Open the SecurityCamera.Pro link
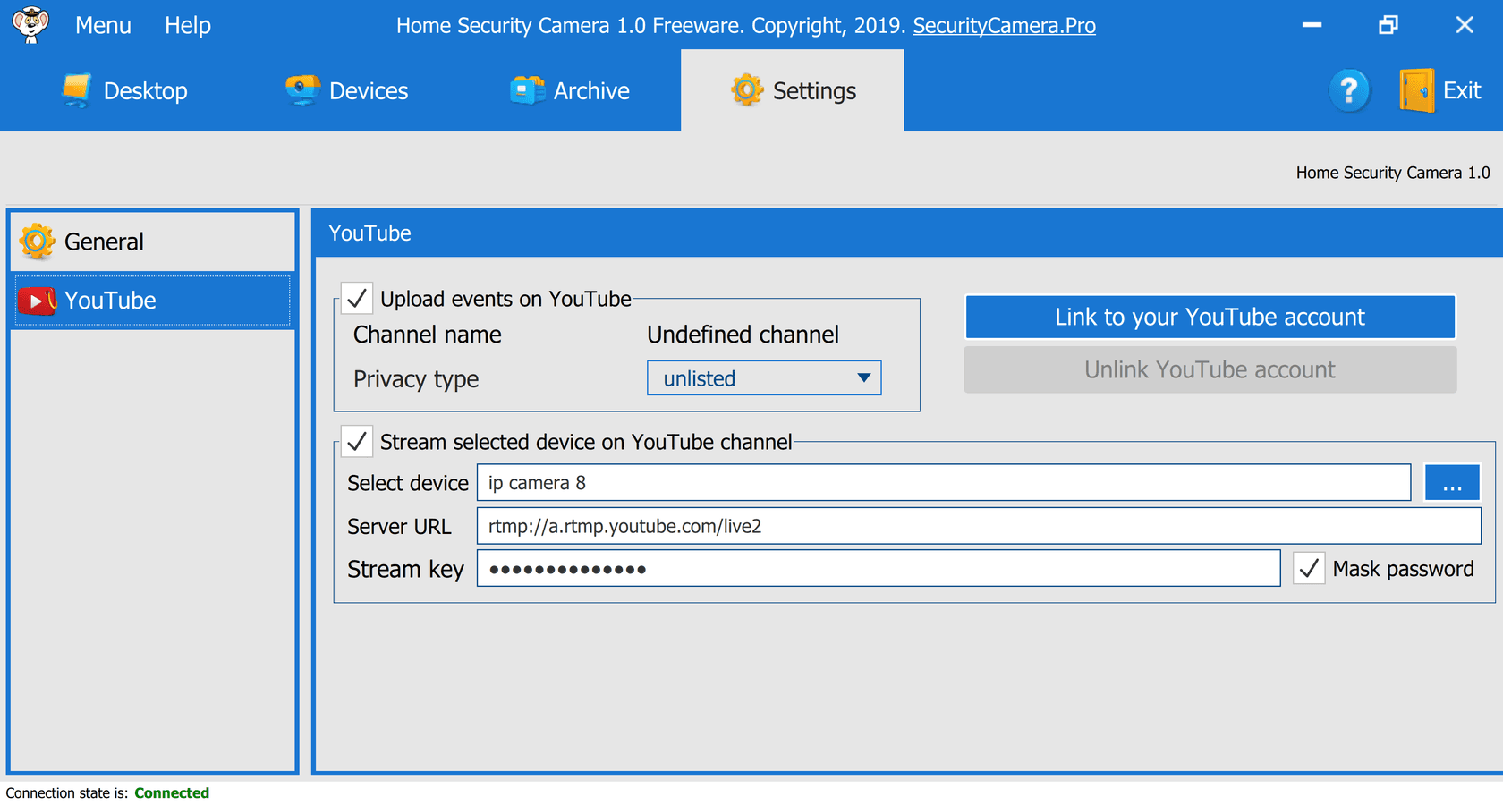The width and height of the screenshot is (1503, 805). click(x=1004, y=25)
